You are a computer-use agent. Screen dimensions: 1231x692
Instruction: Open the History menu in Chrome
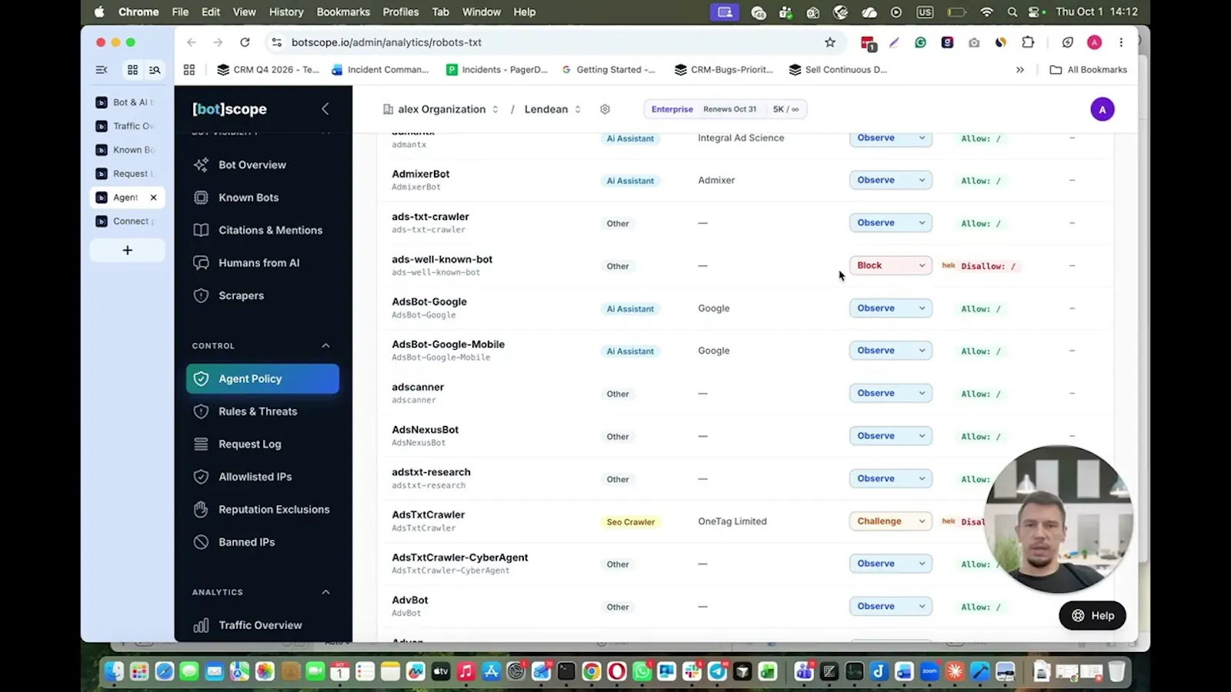pos(286,12)
